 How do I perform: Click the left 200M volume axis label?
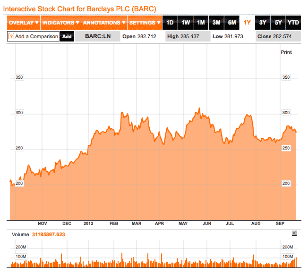pyautogui.click(x=21, y=247)
